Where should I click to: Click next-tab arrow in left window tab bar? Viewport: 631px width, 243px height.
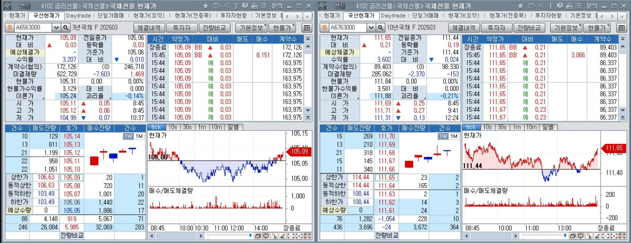pos(298,16)
